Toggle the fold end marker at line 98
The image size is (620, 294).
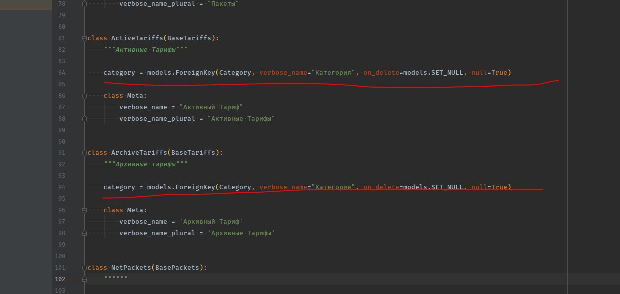click(84, 233)
